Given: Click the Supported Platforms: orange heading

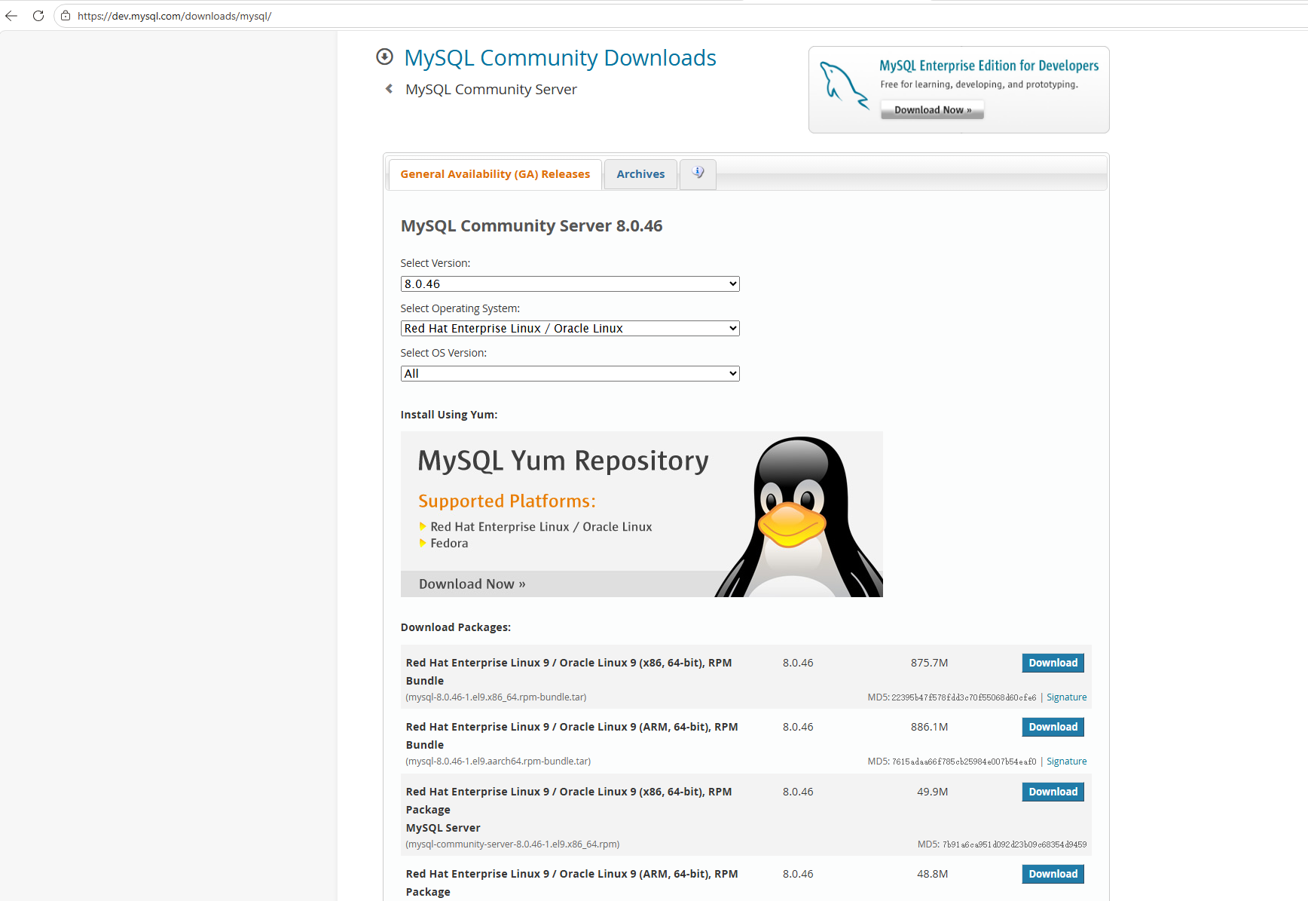Looking at the screenshot, I should point(507,501).
